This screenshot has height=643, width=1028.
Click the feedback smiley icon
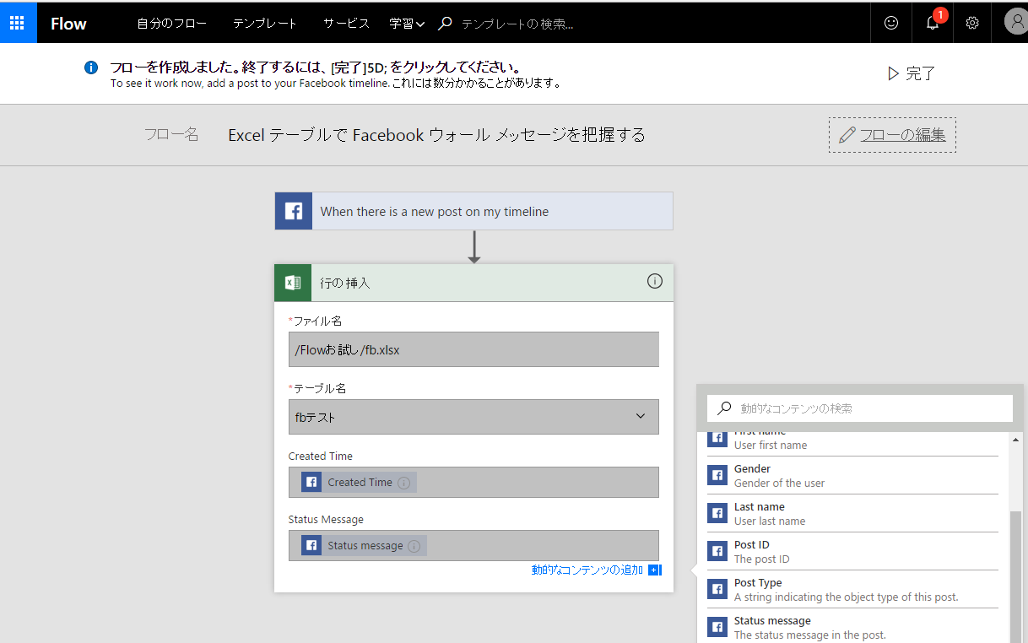[x=890, y=23]
